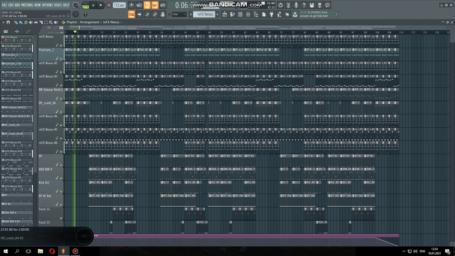Select the Playback speaker tool
Viewport: 455px width, 256px height.
55,22
